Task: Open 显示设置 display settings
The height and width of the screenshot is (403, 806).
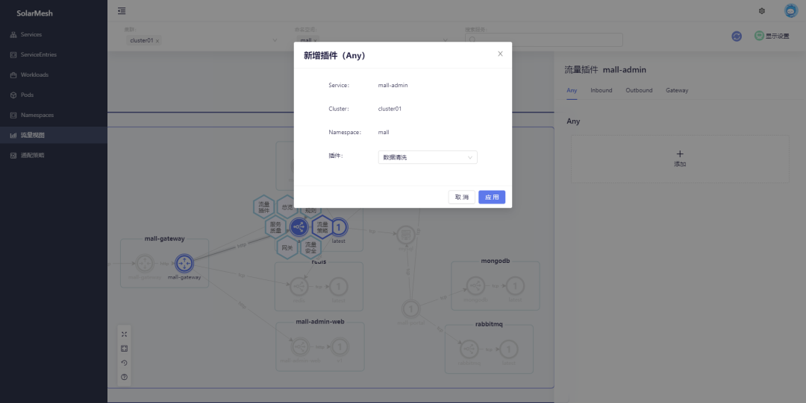Action: tap(772, 36)
